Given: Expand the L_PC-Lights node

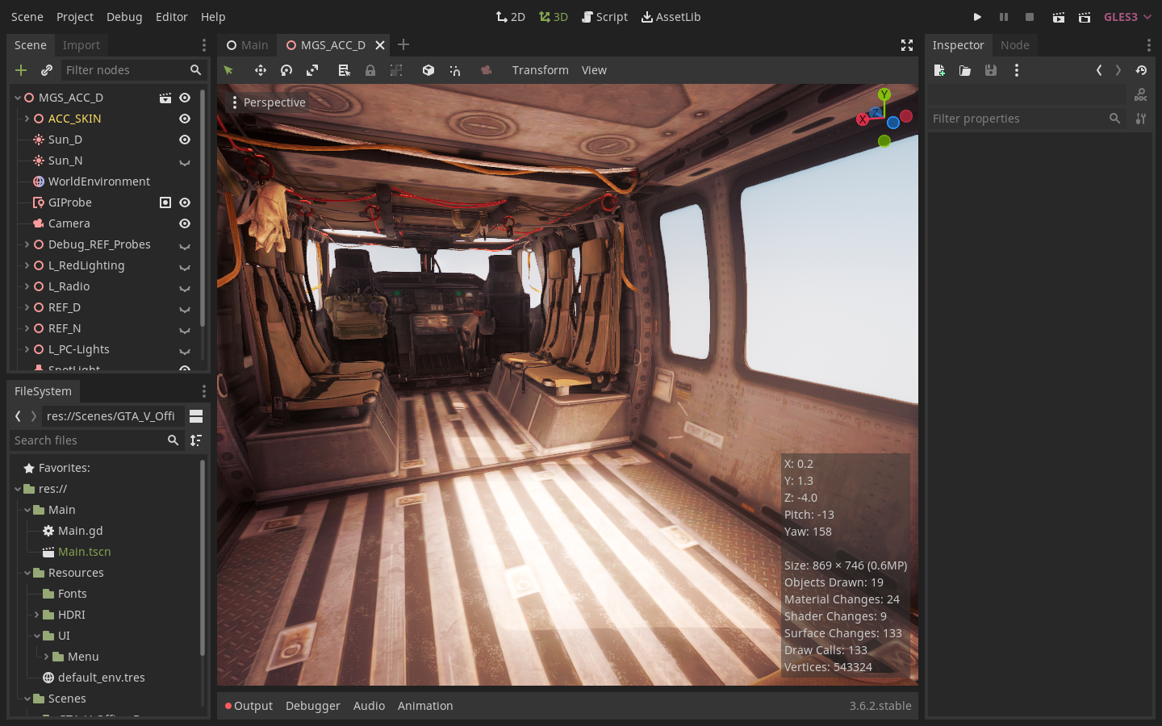Looking at the screenshot, I should pos(27,349).
